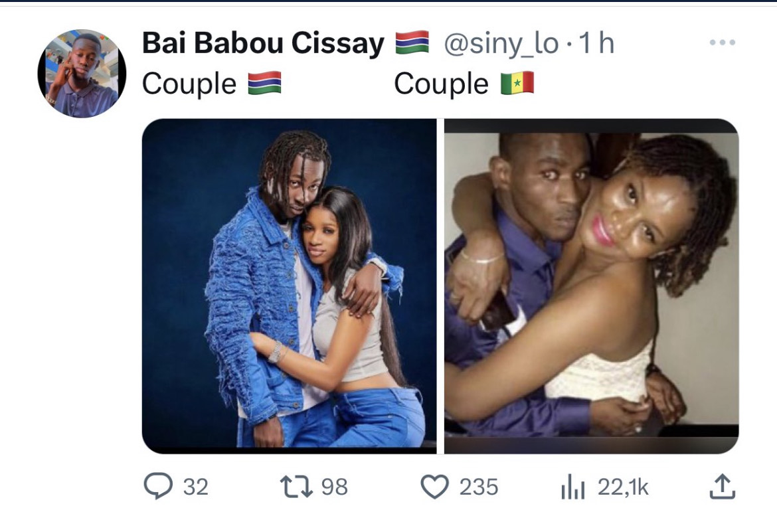Click the Senegal flag emoji in tweet text
Image resolution: width=777 pixels, height=506 pixels.
tap(517, 83)
